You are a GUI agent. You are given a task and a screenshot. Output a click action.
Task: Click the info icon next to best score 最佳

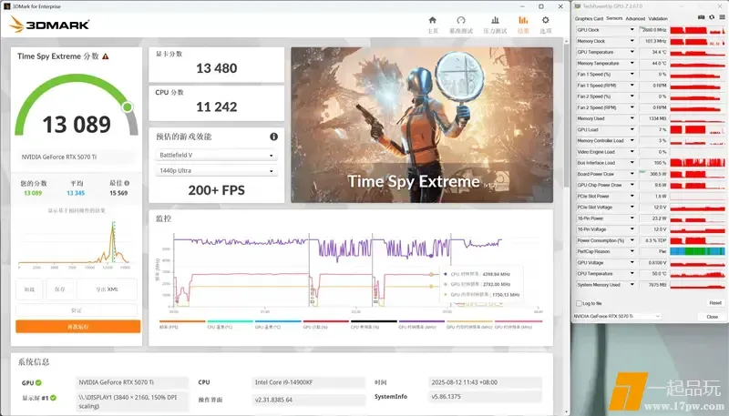[x=127, y=183]
